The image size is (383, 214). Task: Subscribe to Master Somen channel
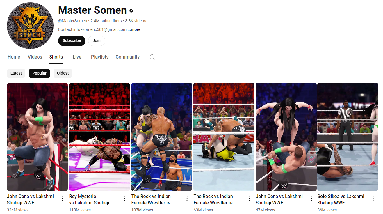[x=72, y=41]
